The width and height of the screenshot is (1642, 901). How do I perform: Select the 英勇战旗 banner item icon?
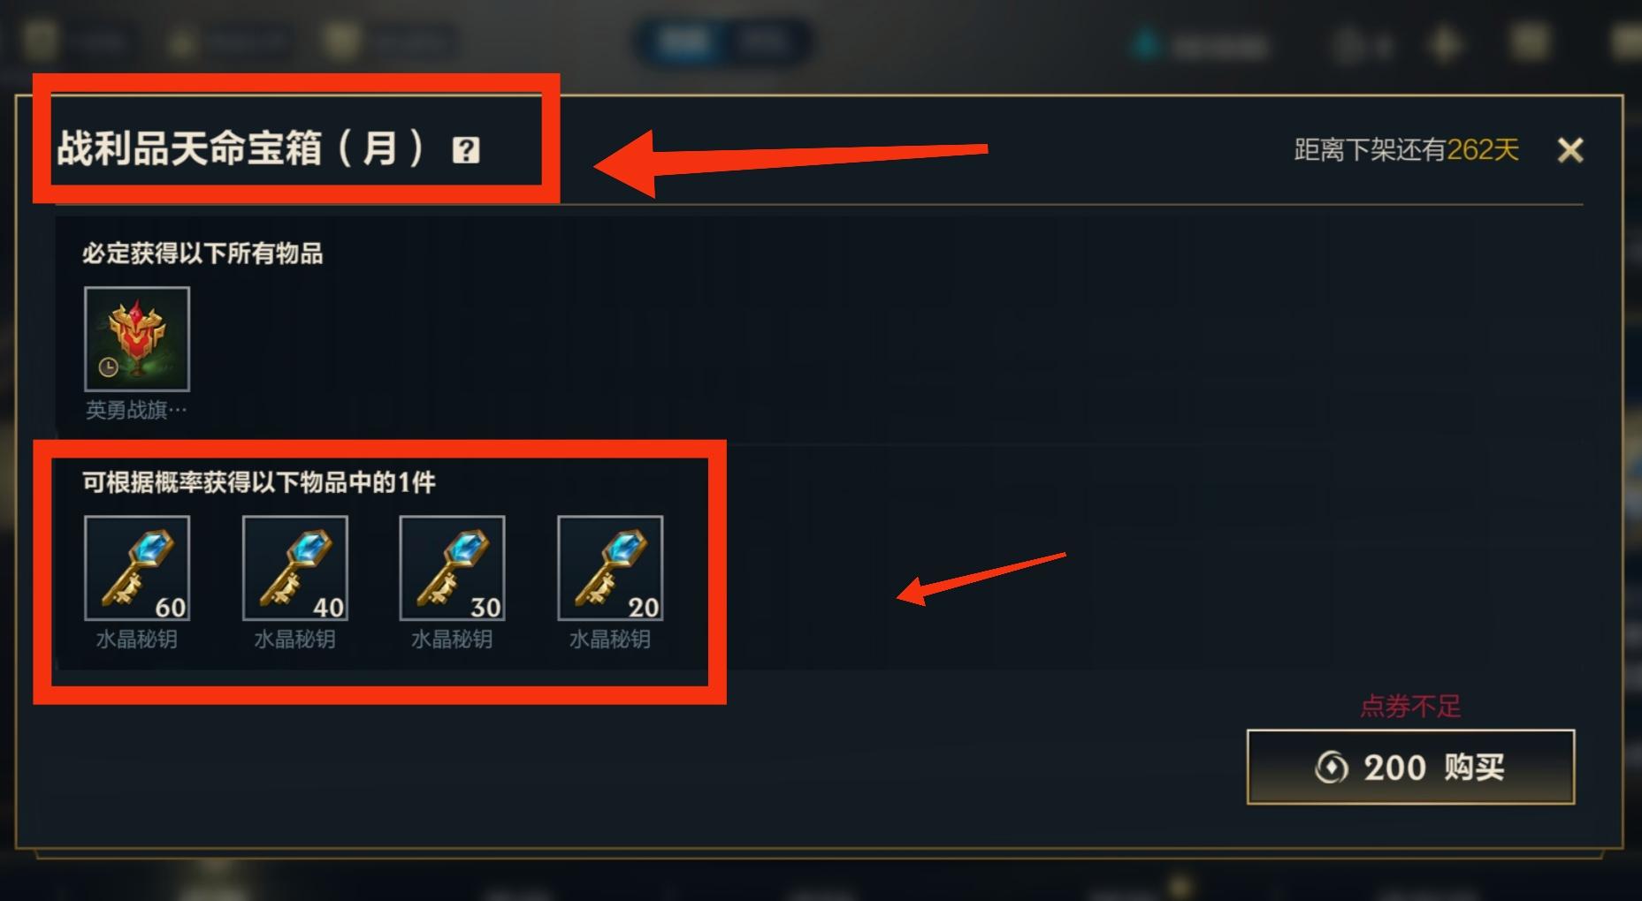coord(137,339)
